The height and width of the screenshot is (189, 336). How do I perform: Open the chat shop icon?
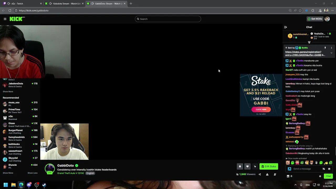(288, 176)
